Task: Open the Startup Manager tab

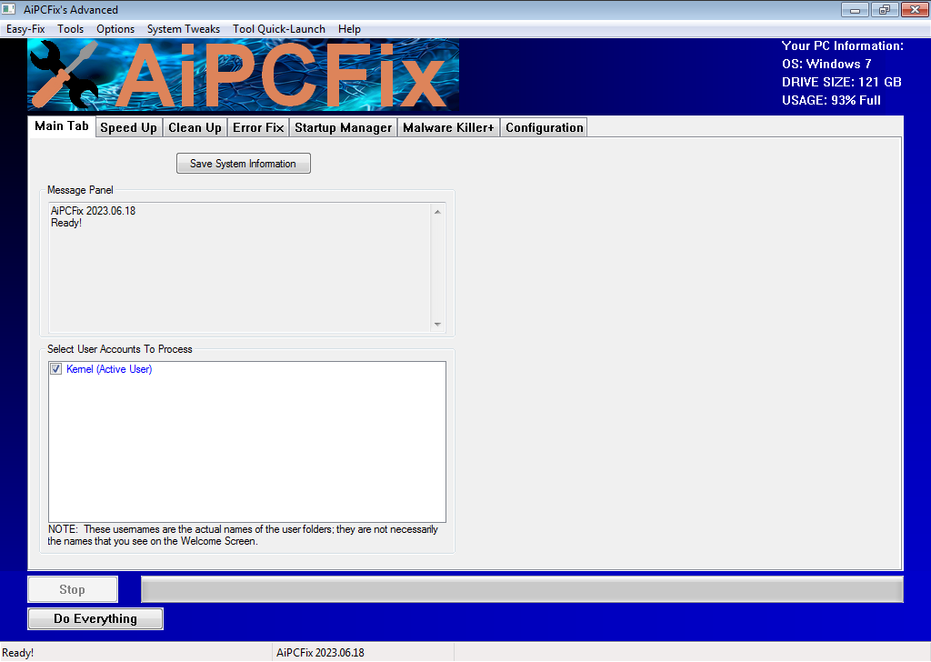Action: pos(343,127)
